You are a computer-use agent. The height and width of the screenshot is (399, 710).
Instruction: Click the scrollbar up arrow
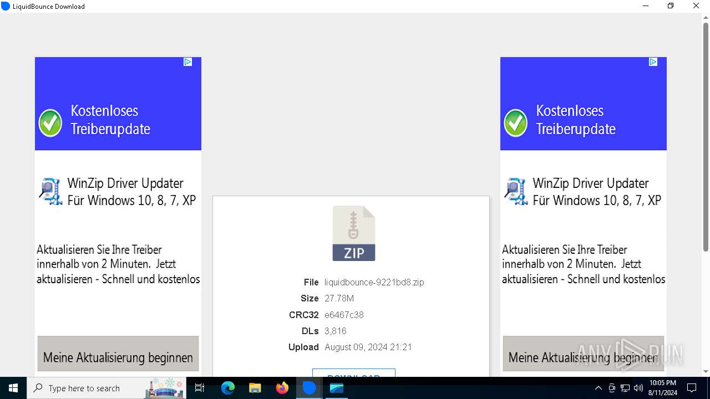706,18
